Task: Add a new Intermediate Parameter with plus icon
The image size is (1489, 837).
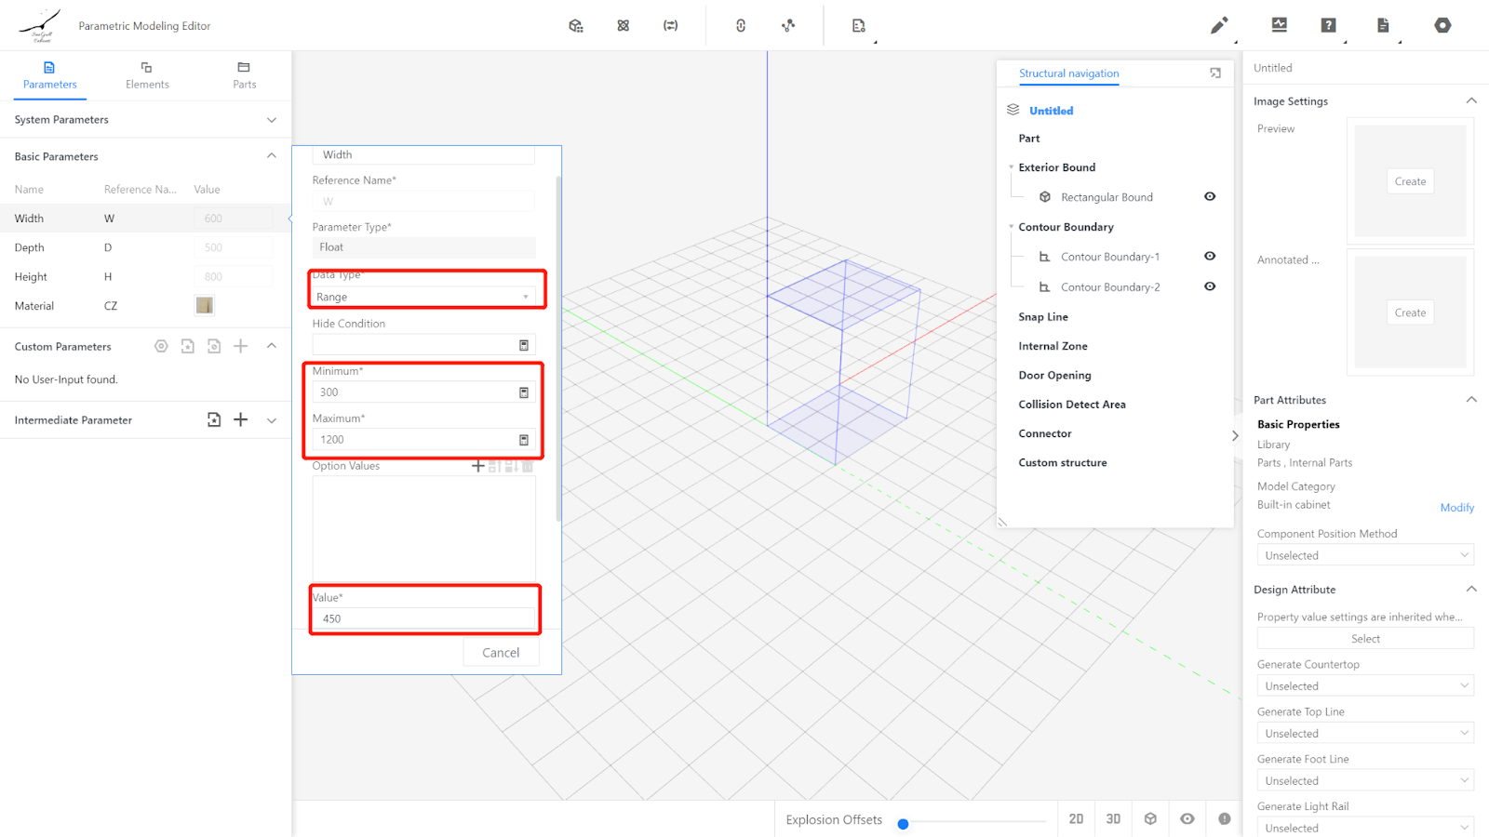Action: pyautogui.click(x=241, y=419)
